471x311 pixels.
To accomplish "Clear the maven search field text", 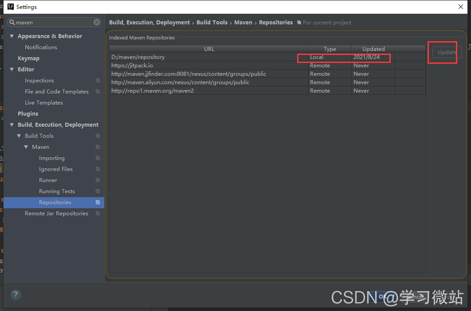I will click(97, 22).
